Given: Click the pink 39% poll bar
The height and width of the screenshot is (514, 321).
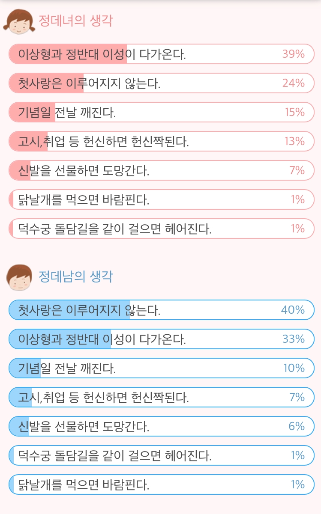Looking at the screenshot, I should pos(162,54).
